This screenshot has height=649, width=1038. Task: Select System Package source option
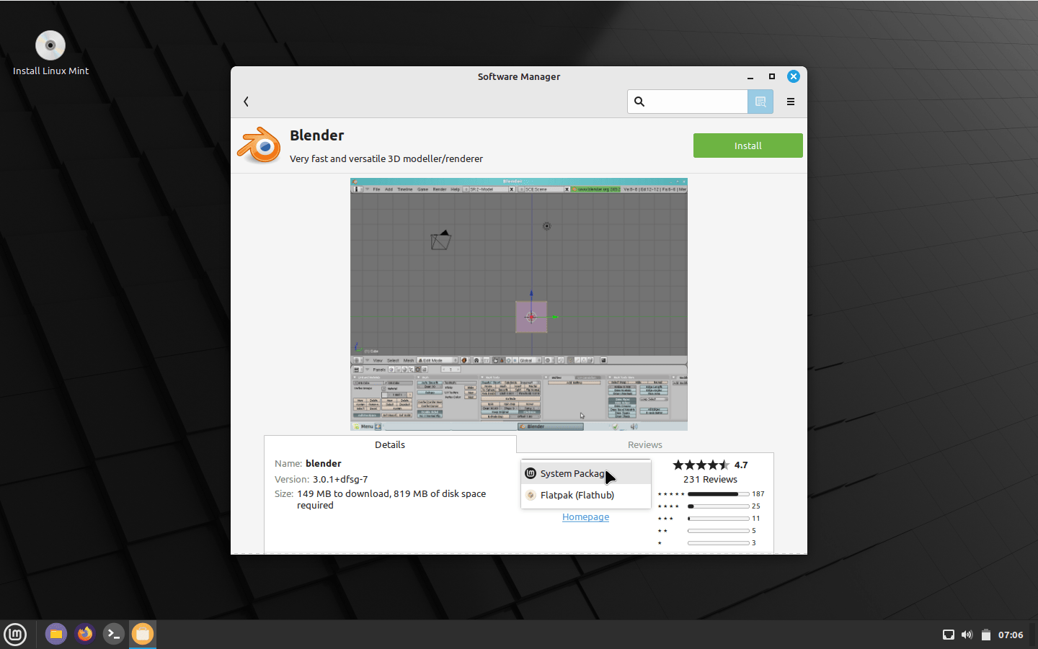pyautogui.click(x=586, y=473)
